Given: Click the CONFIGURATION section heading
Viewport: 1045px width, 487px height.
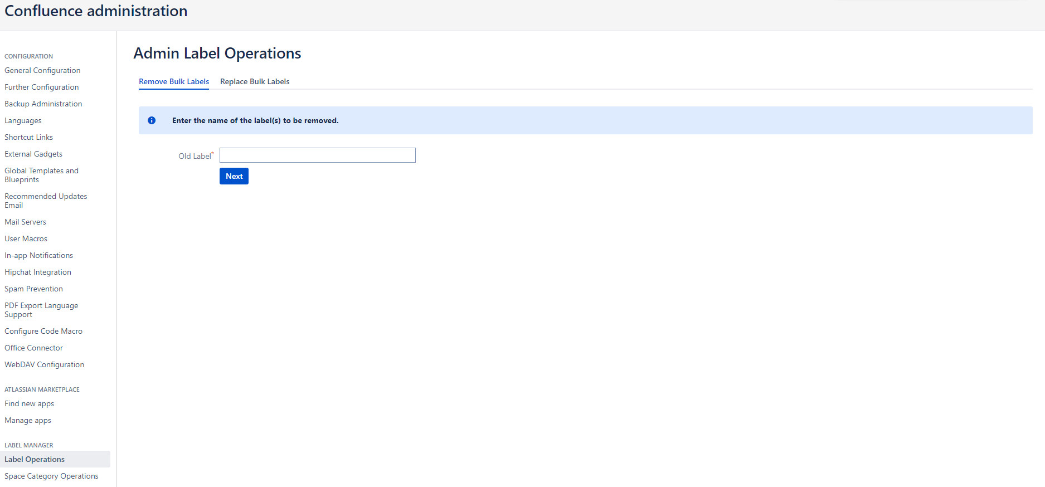Looking at the screenshot, I should coord(29,56).
